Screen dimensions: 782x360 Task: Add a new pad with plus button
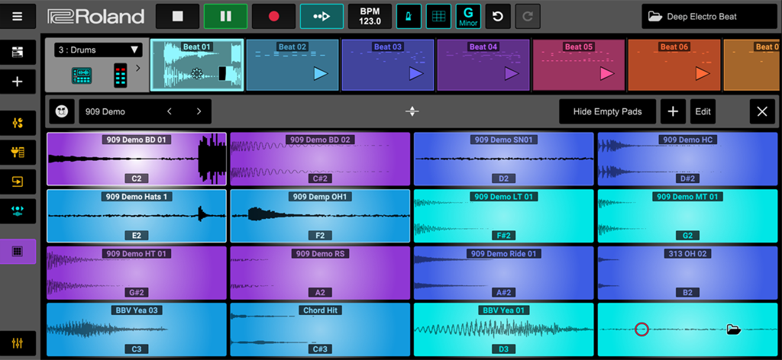pyautogui.click(x=674, y=111)
